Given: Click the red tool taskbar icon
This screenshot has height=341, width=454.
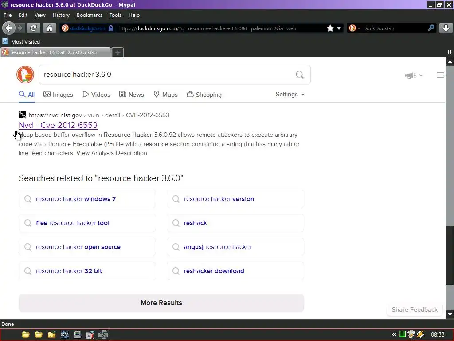Looking at the screenshot, I should click(x=90, y=335).
